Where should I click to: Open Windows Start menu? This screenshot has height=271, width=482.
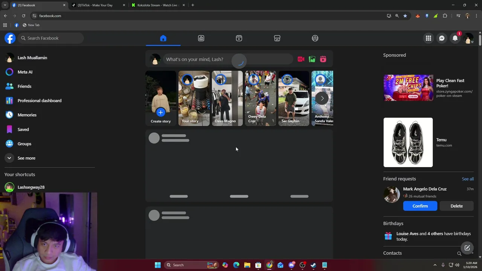[158, 265]
